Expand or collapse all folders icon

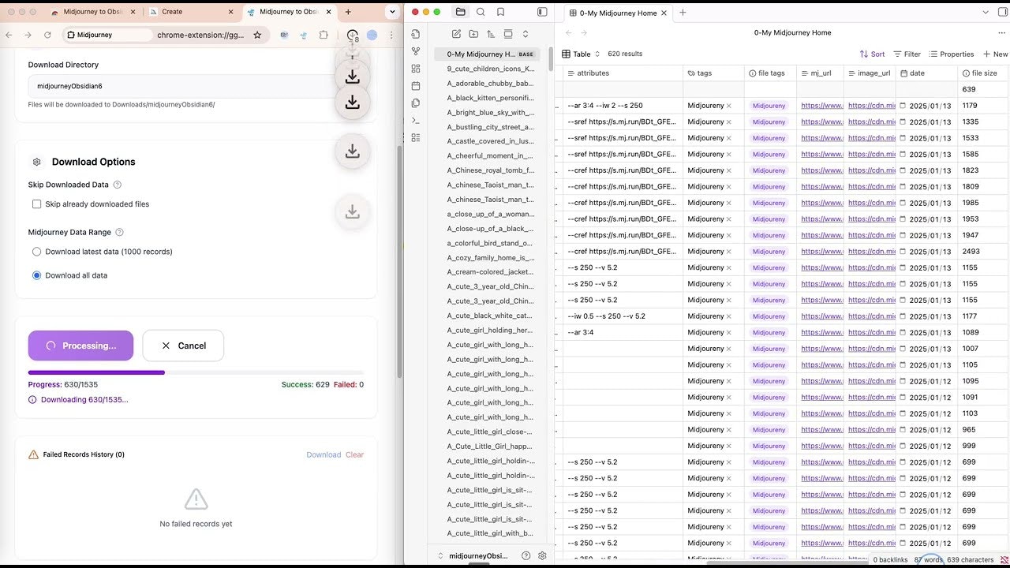click(x=526, y=34)
